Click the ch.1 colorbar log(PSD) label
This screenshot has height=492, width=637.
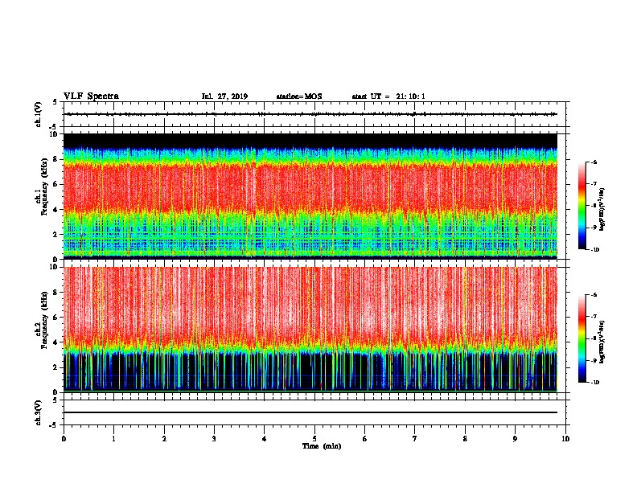click(602, 210)
